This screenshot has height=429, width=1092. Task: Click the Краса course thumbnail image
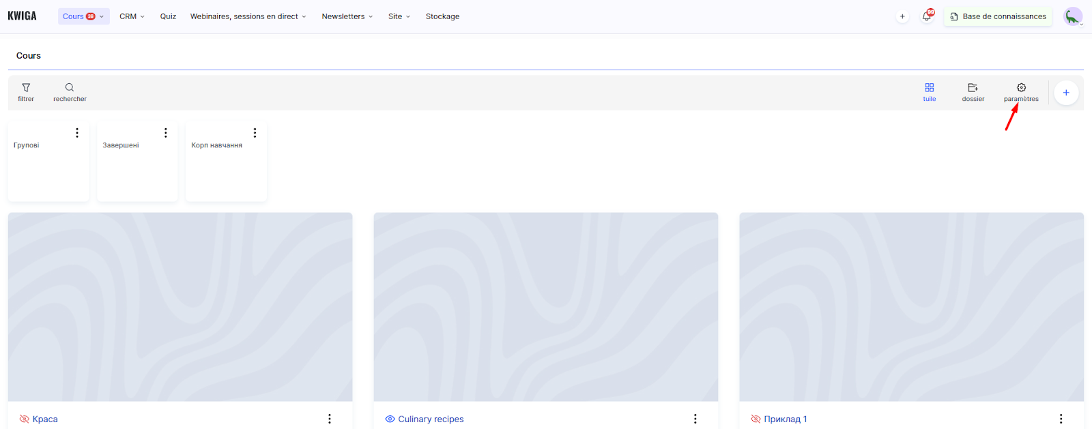[180, 307]
